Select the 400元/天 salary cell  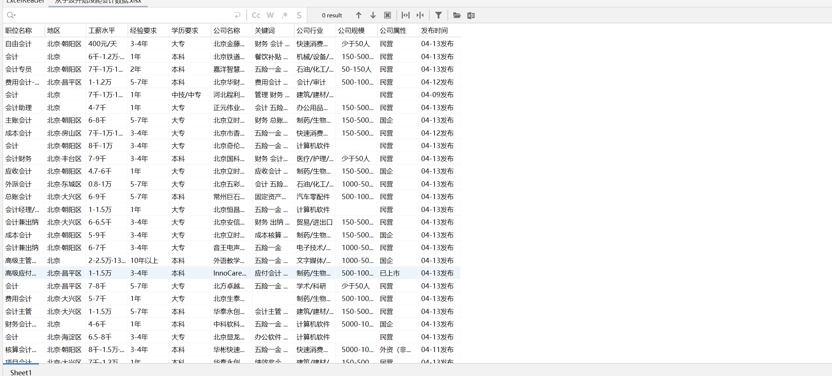coord(107,44)
